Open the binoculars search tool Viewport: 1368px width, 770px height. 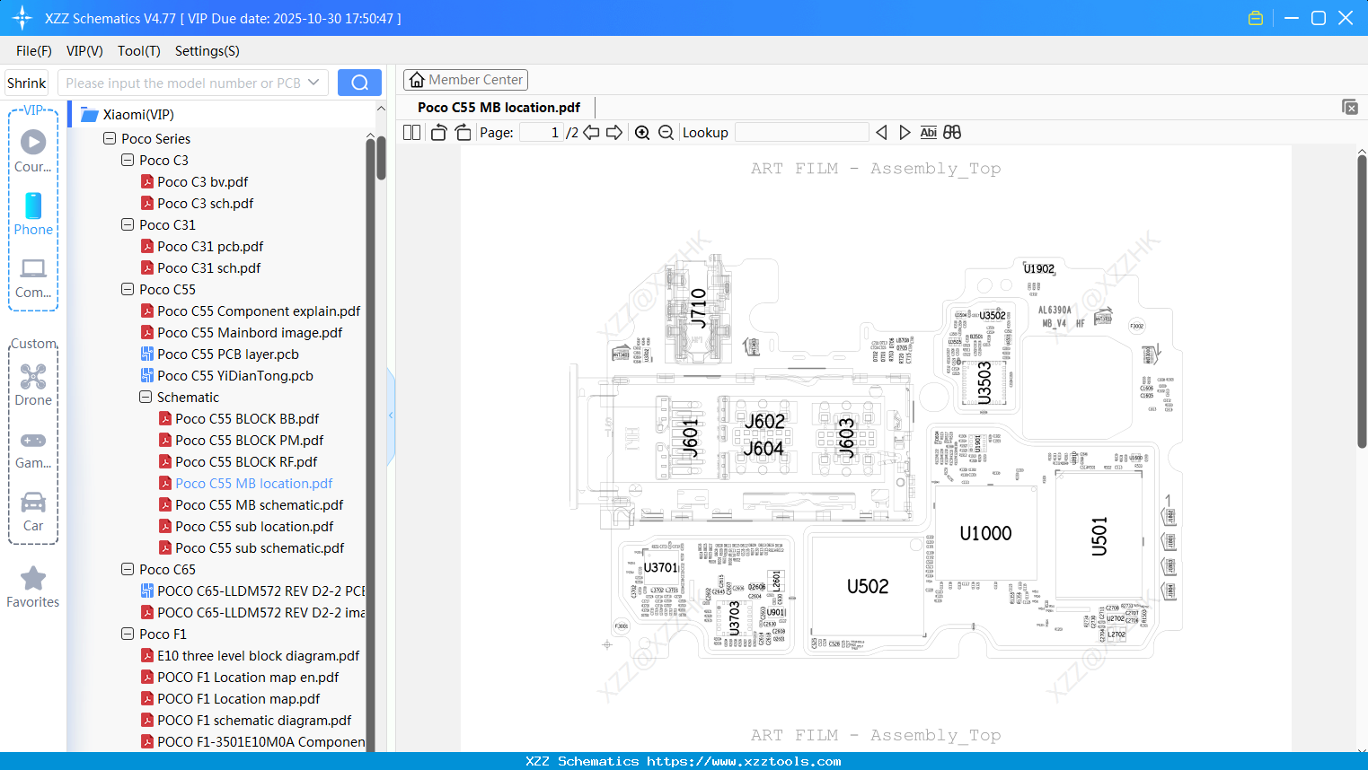952,132
